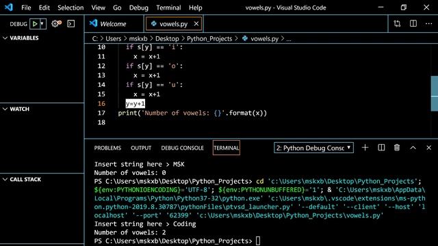Click the print statement on line 17
The height and width of the screenshot is (246, 438).
192,113
